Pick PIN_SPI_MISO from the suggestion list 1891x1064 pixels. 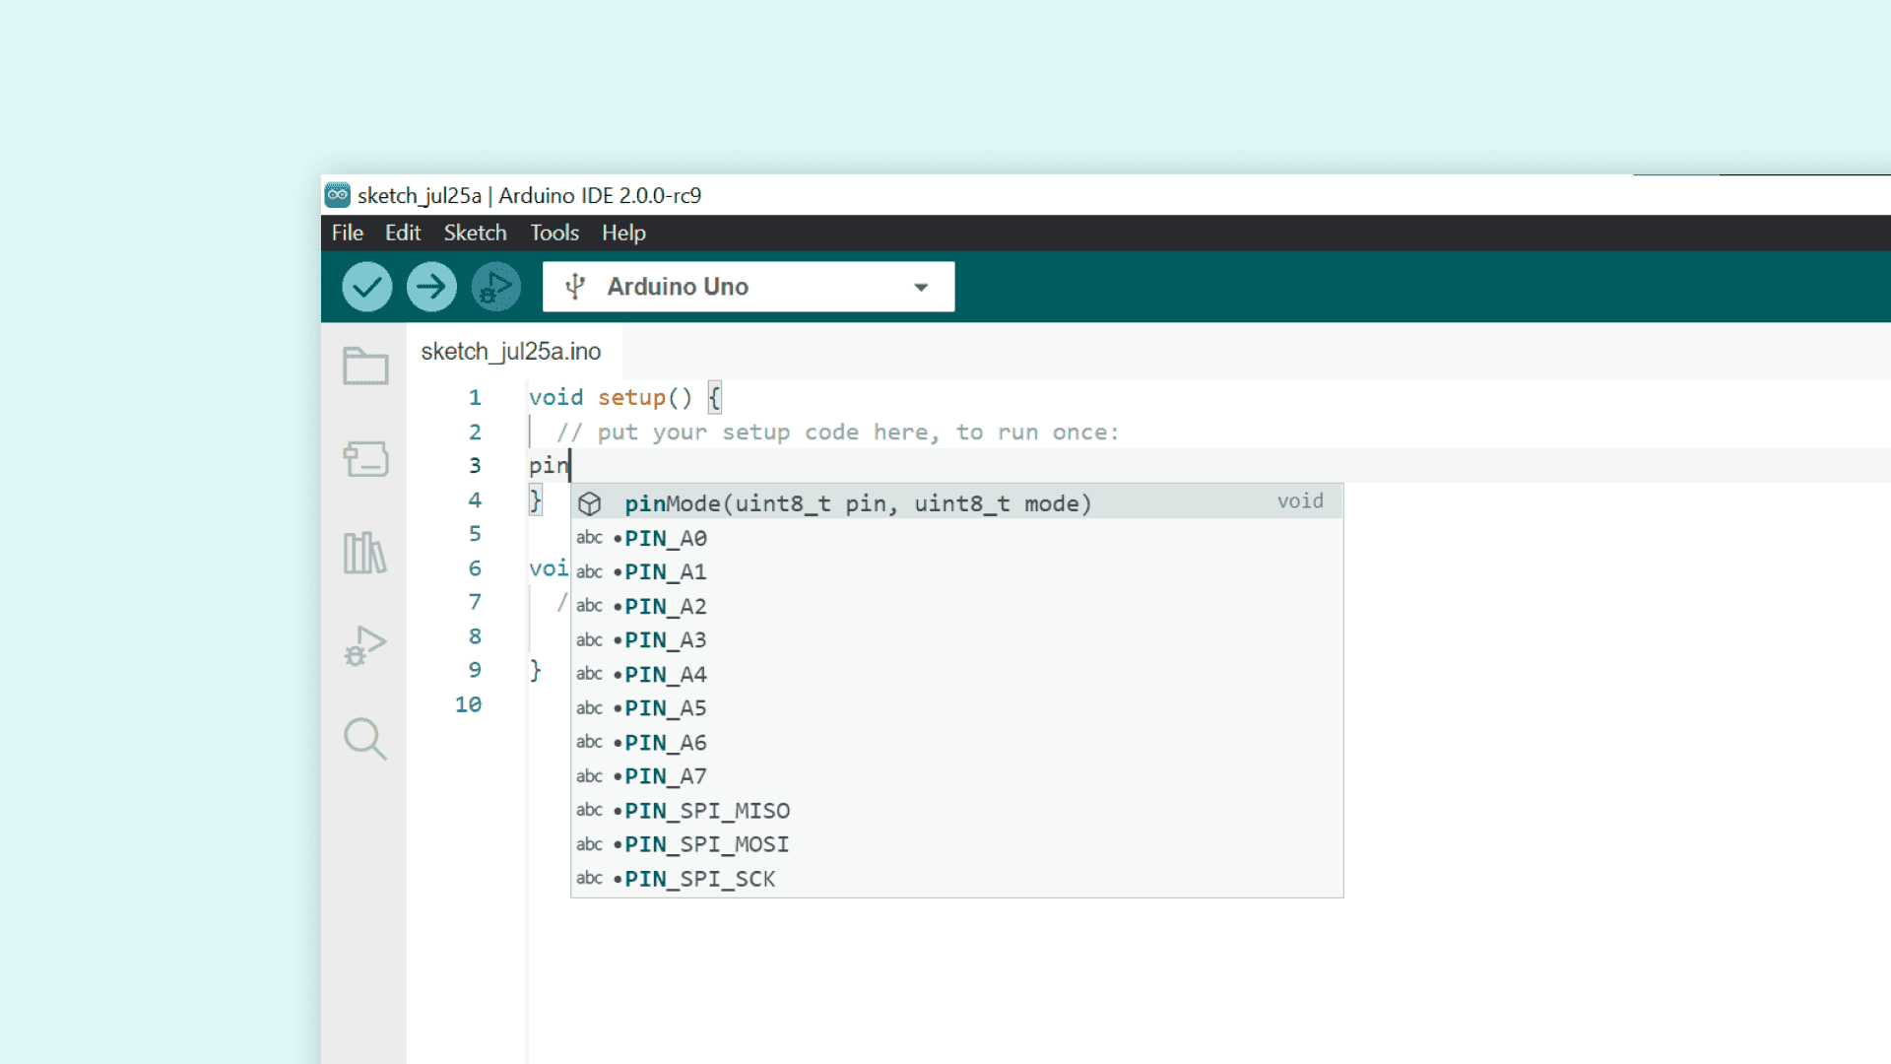point(706,811)
